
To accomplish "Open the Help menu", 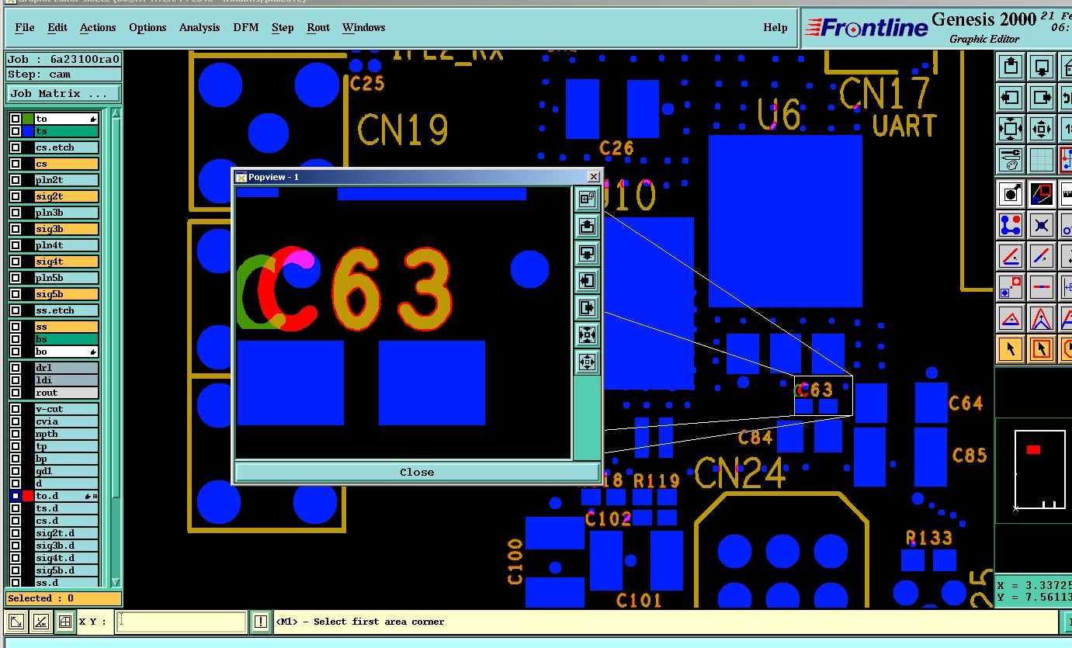I will 775,27.
